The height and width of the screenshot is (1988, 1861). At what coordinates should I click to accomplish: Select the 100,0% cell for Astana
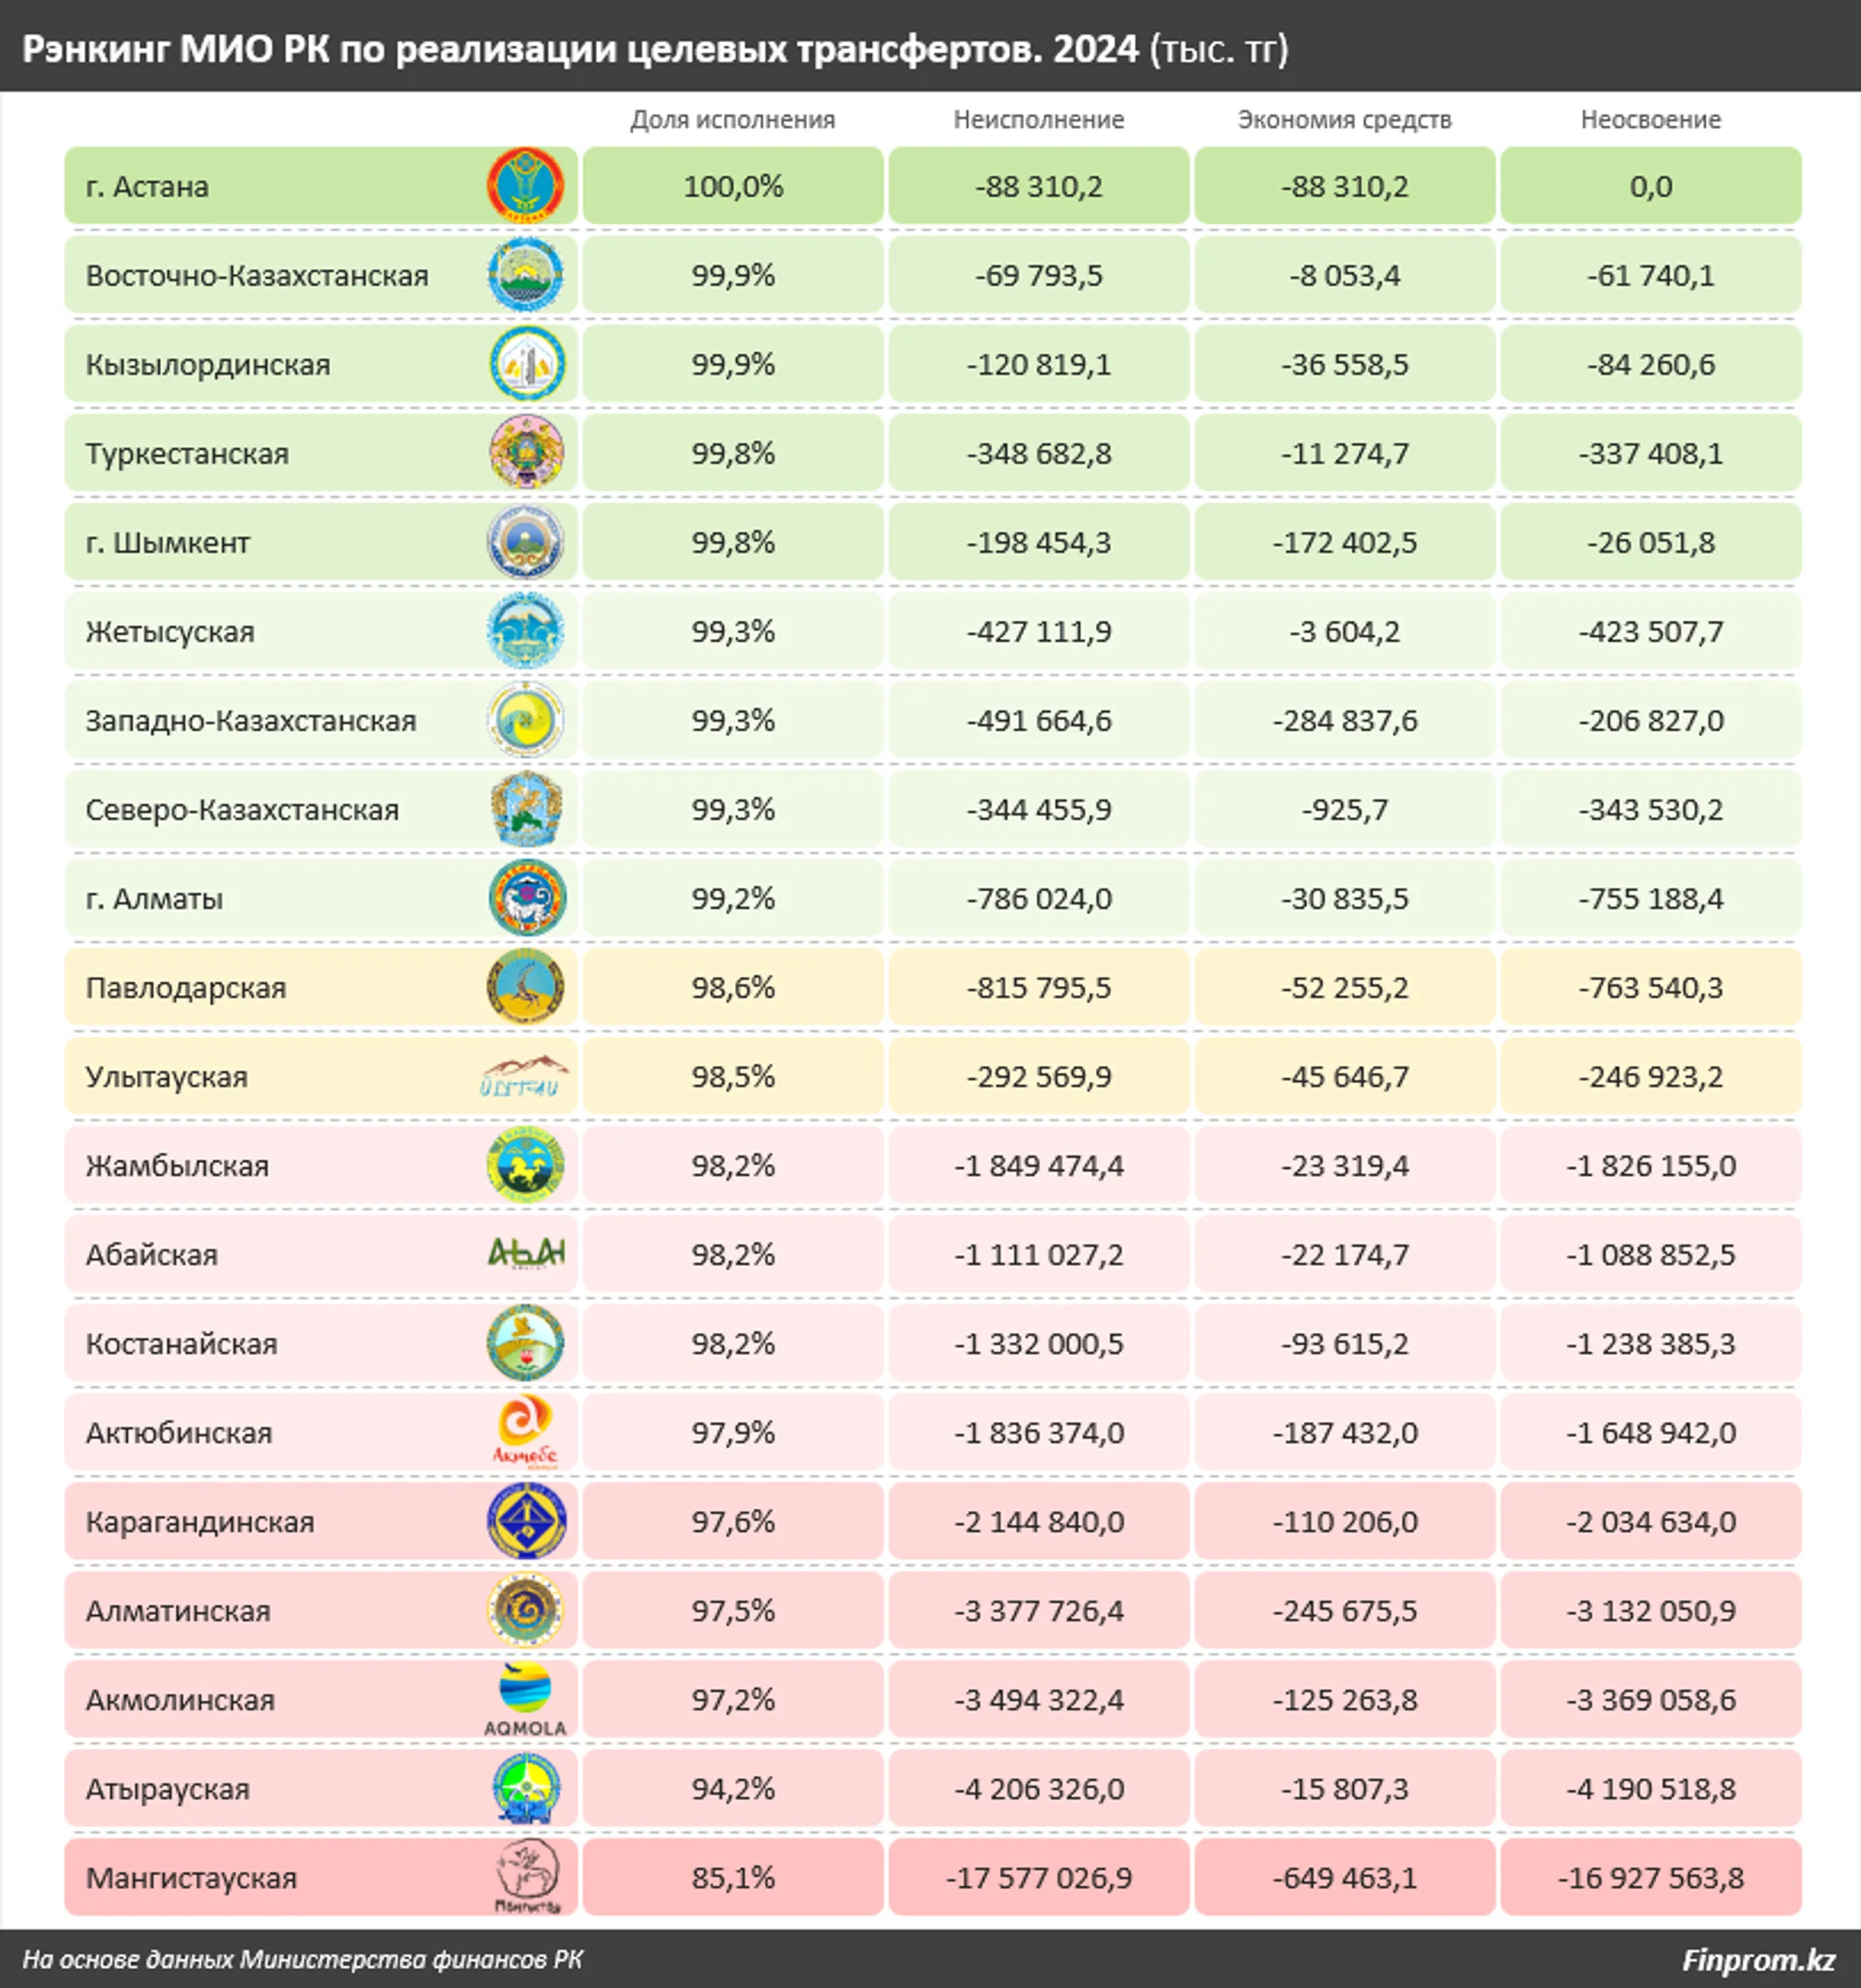[733, 186]
